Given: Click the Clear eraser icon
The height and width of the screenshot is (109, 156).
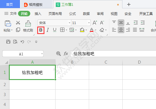Looking at the screenshot, I should click(102, 30).
